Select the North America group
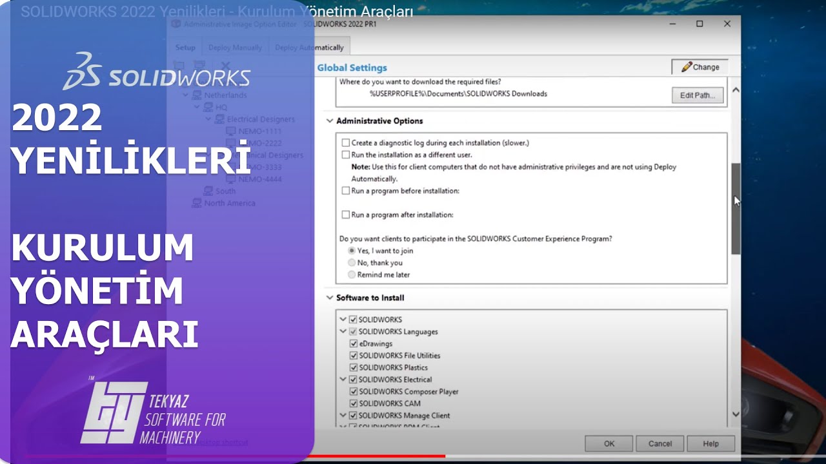The width and height of the screenshot is (826, 464). (x=230, y=203)
